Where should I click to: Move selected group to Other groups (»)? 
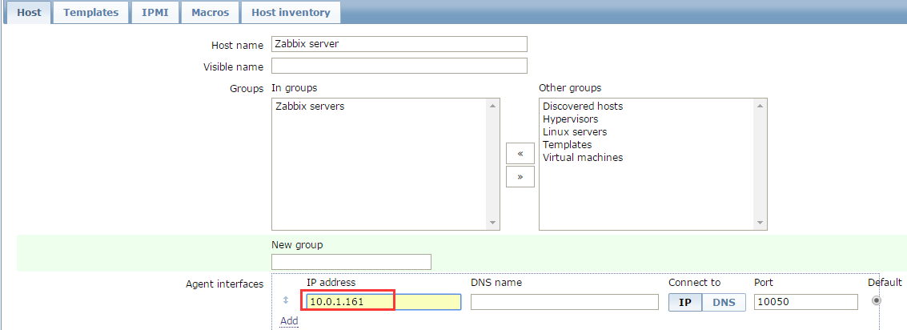click(520, 176)
